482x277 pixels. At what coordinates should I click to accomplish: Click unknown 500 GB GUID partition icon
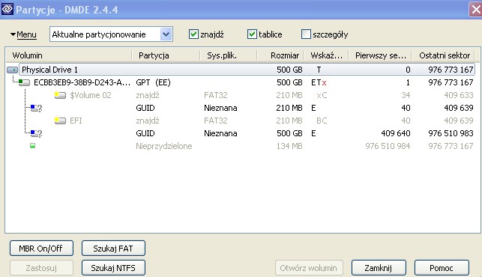pos(36,133)
